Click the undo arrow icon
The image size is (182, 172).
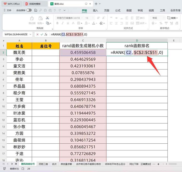click(x=55, y=10)
